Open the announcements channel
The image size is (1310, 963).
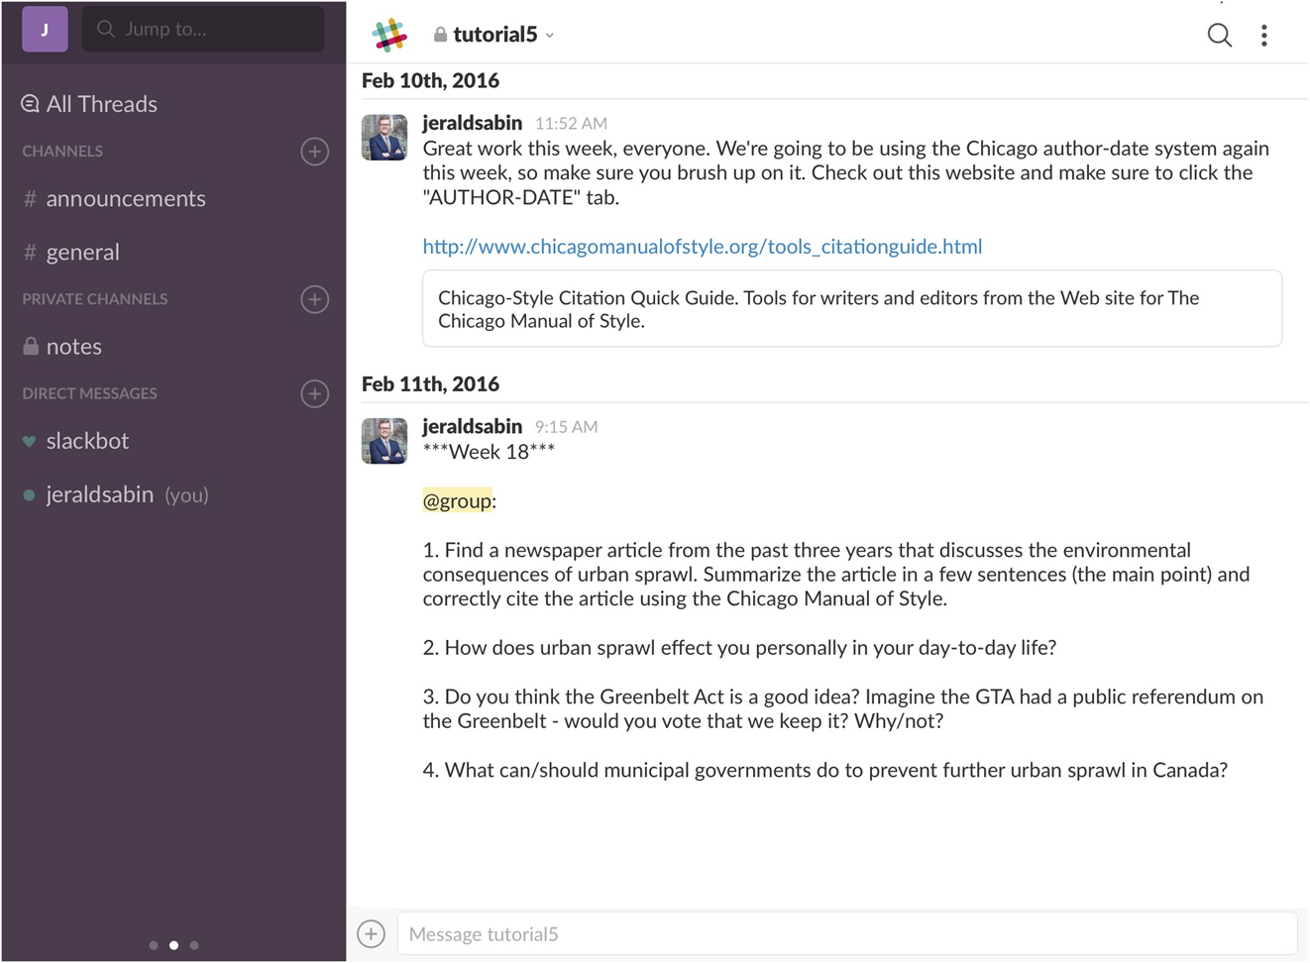tap(125, 199)
